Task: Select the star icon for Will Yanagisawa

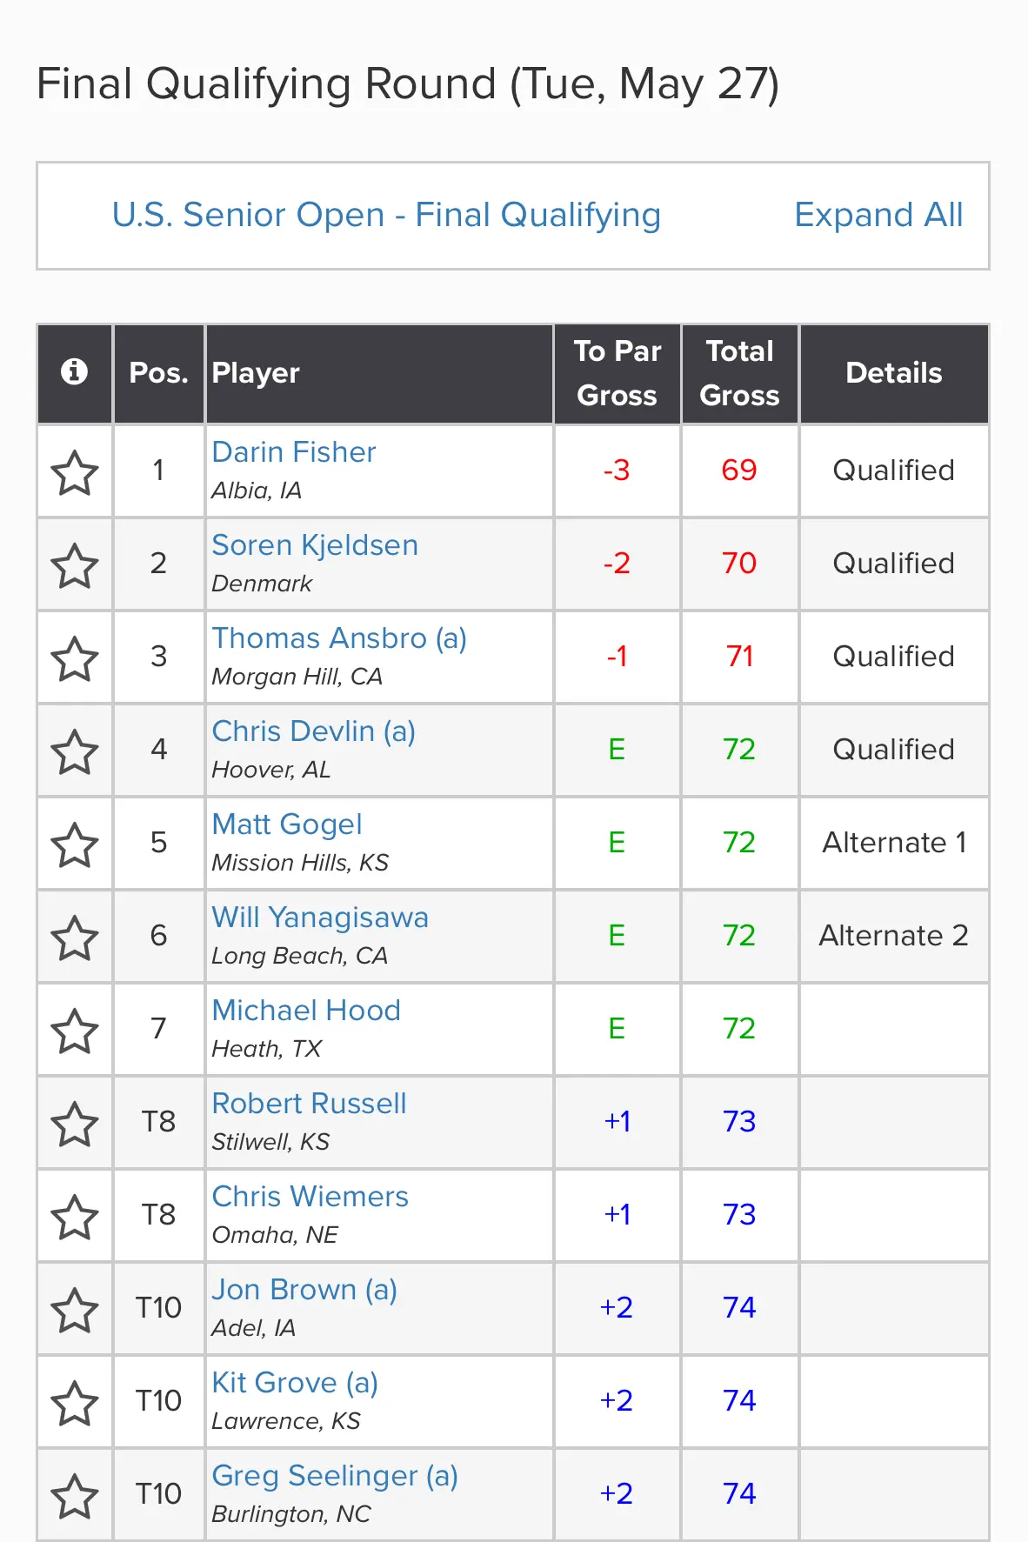Action: click(75, 938)
